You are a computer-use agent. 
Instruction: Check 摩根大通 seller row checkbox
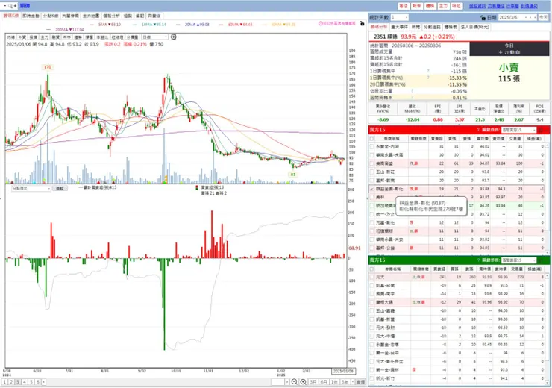371,302
